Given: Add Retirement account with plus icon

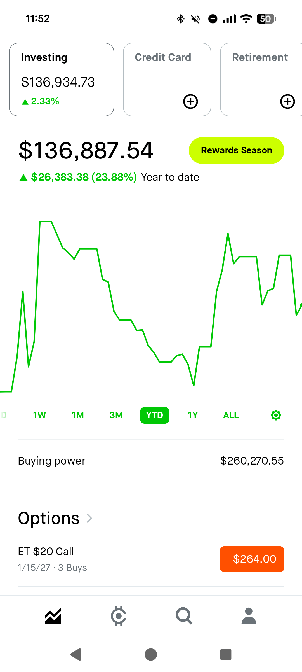Looking at the screenshot, I should (287, 101).
